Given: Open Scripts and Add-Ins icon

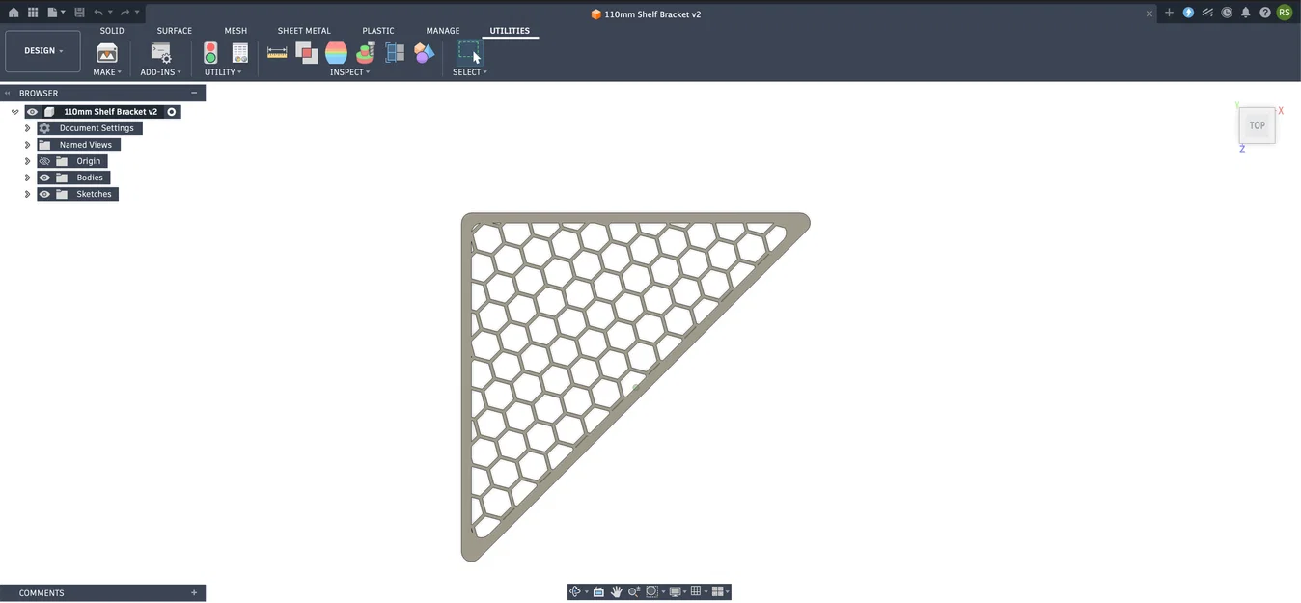Looking at the screenshot, I should click(x=161, y=53).
